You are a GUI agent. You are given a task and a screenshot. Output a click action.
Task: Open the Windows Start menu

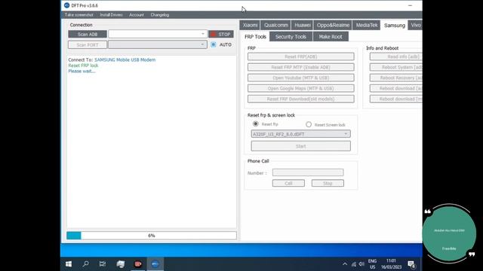(69, 264)
